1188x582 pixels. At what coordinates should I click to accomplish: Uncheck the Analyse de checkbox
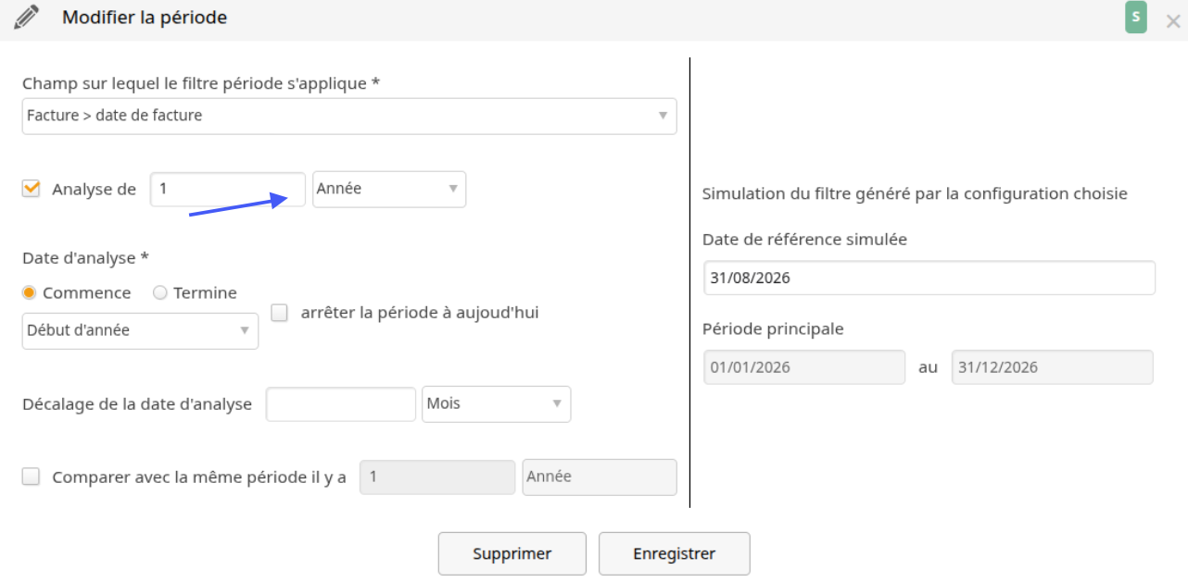pyautogui.click(x=32, y=189)
